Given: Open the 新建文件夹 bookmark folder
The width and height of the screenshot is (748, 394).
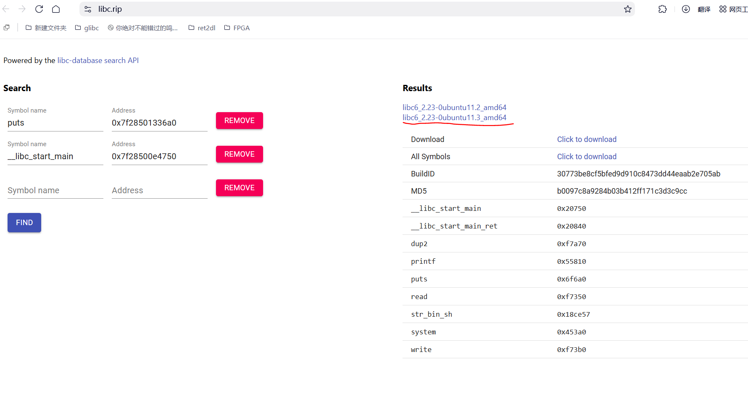Looking at the screenshot, I should point(46,28).
